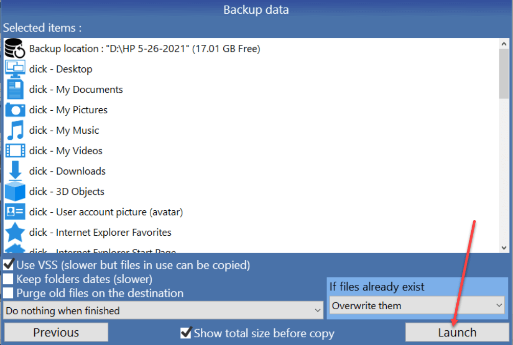Go back with the Previous button
The height and width of the screenshot is (345, 513).
tap(56, 332)
